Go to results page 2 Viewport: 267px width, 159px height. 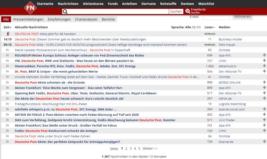point(126,149)
